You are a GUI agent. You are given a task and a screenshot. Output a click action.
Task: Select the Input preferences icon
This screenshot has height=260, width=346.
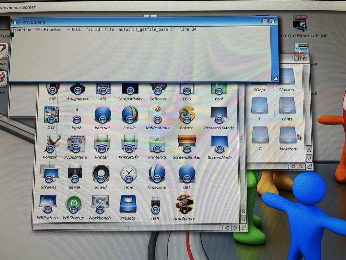(77, 114)
